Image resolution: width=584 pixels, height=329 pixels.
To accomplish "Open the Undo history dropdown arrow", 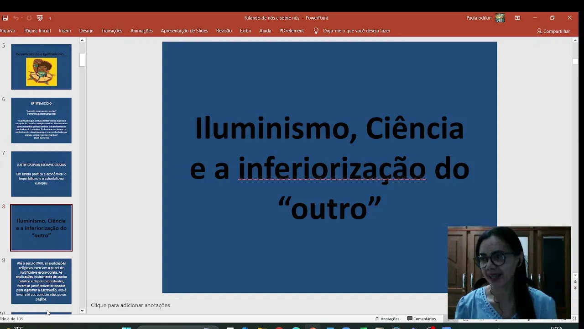I will click(x=21, y=18).
